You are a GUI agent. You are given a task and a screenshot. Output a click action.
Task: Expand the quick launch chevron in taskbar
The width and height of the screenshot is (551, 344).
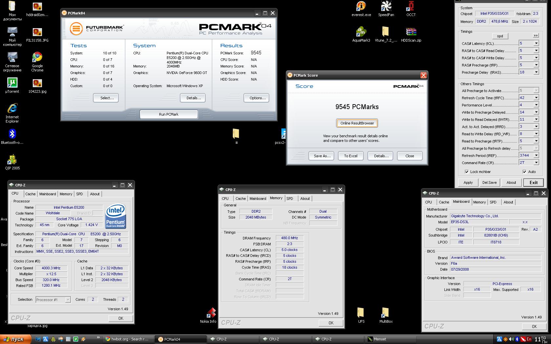98,337
